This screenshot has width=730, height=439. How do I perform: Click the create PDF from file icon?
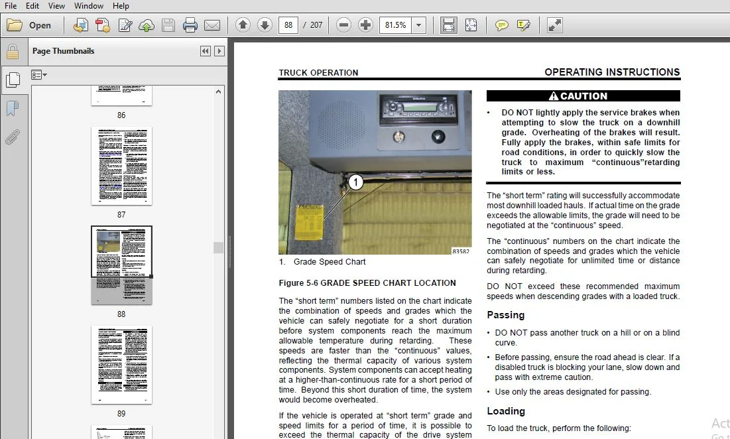[x=80, y=25]
